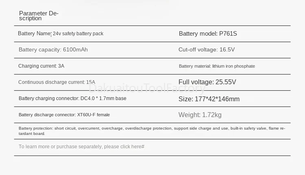Click the Size 177*42*146mm entry
The image size is (305, 175).
pyautogui.click(x=209, y=99)
